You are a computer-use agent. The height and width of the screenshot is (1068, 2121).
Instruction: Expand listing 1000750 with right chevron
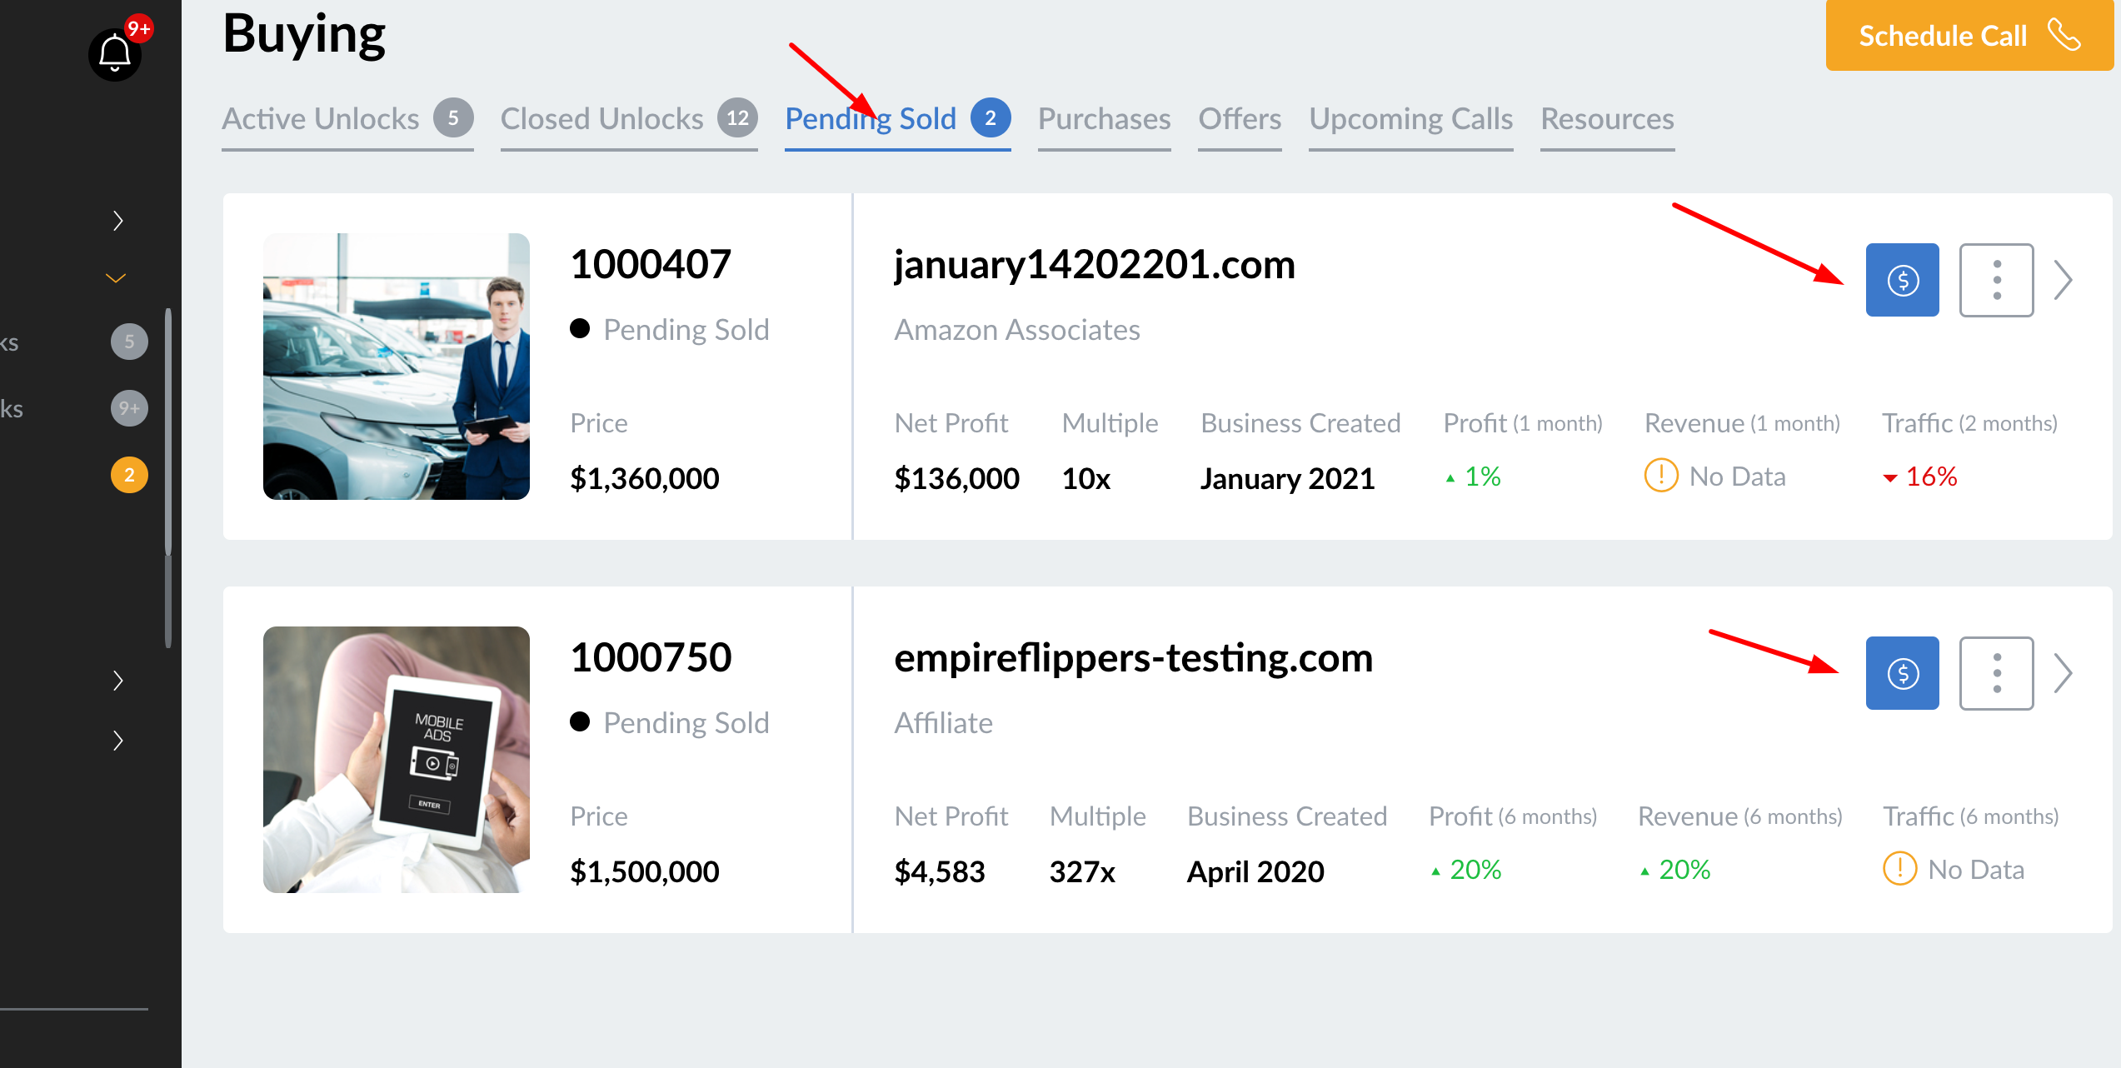[x=2063, y=673]
